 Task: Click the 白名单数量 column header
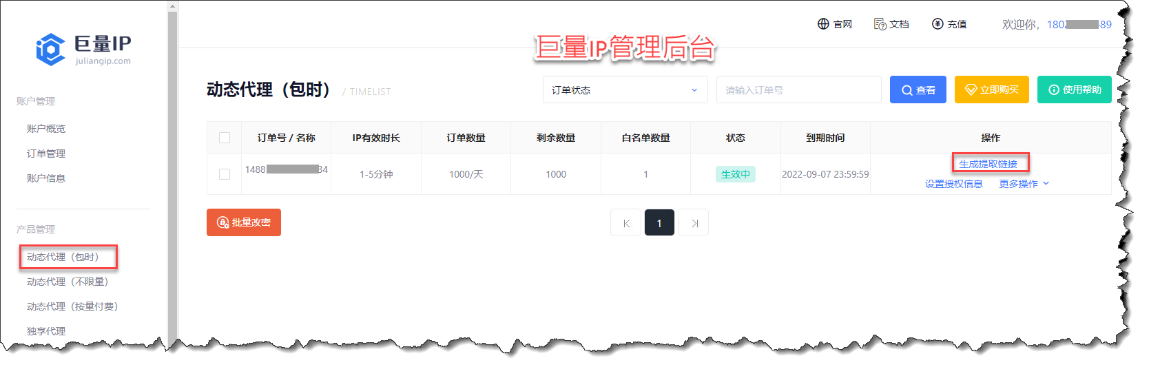point(645,138)
